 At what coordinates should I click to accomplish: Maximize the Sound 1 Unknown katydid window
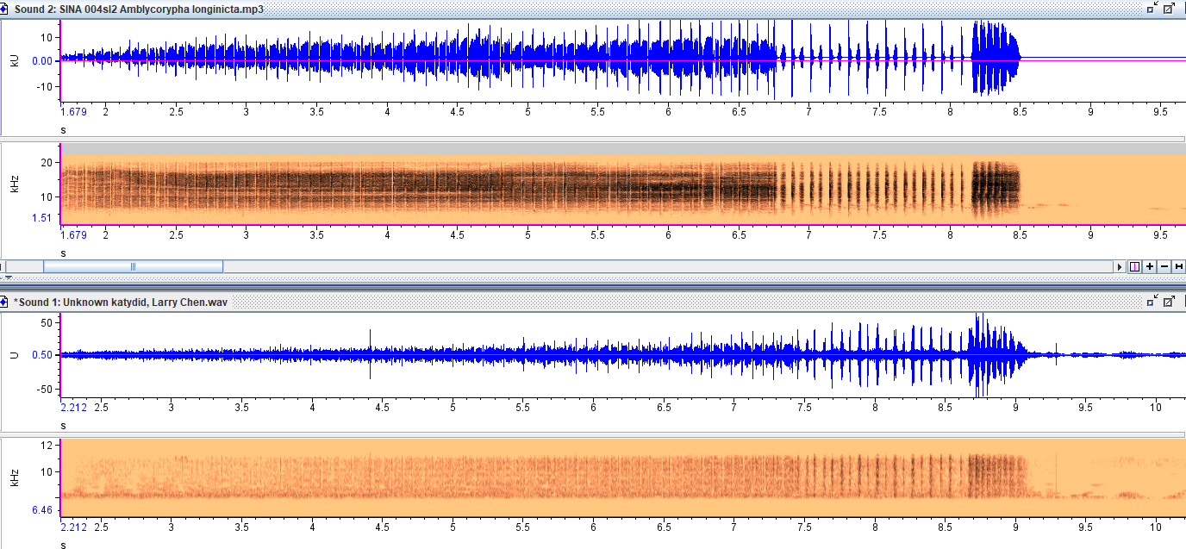point(1169,302)
